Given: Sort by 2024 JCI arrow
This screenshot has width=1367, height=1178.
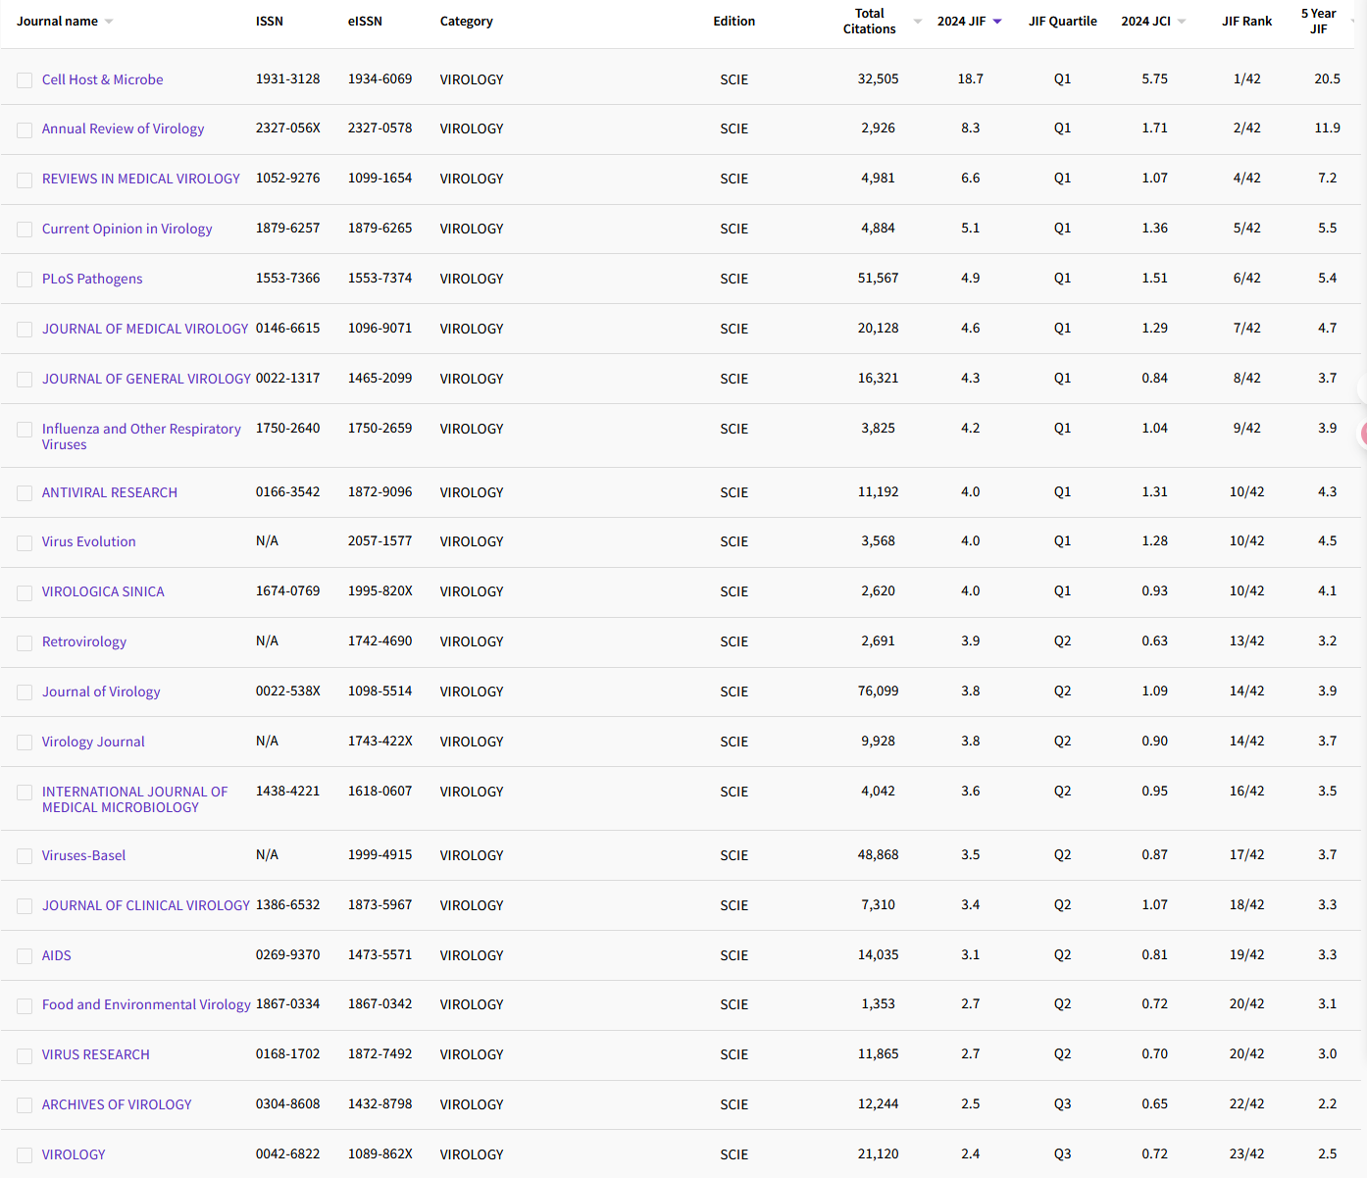Looking at the screenshot, I should point(1182,22).
